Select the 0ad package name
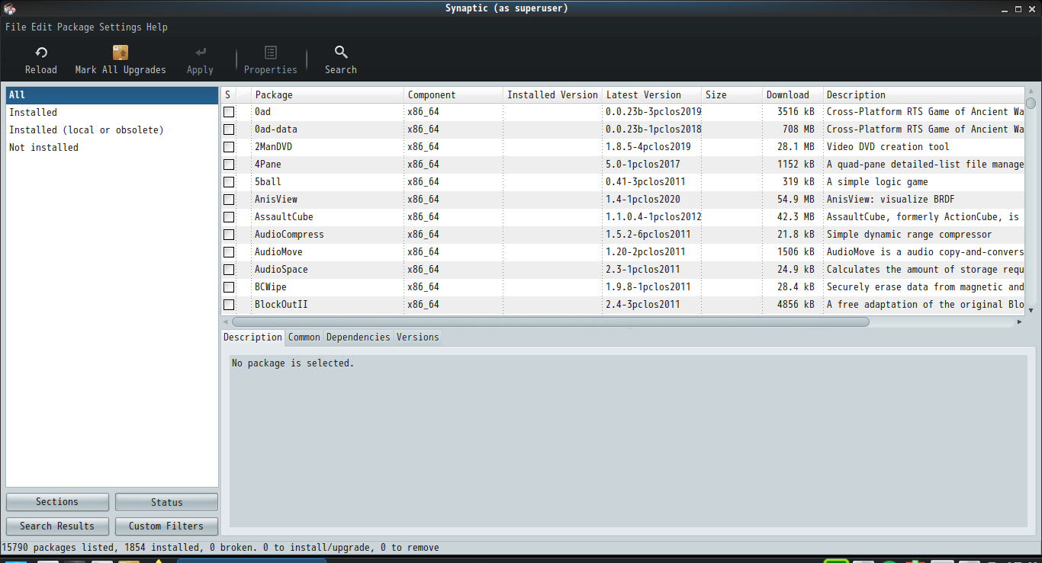This screenshot has width=1042, height=563. tap(262, 112)
